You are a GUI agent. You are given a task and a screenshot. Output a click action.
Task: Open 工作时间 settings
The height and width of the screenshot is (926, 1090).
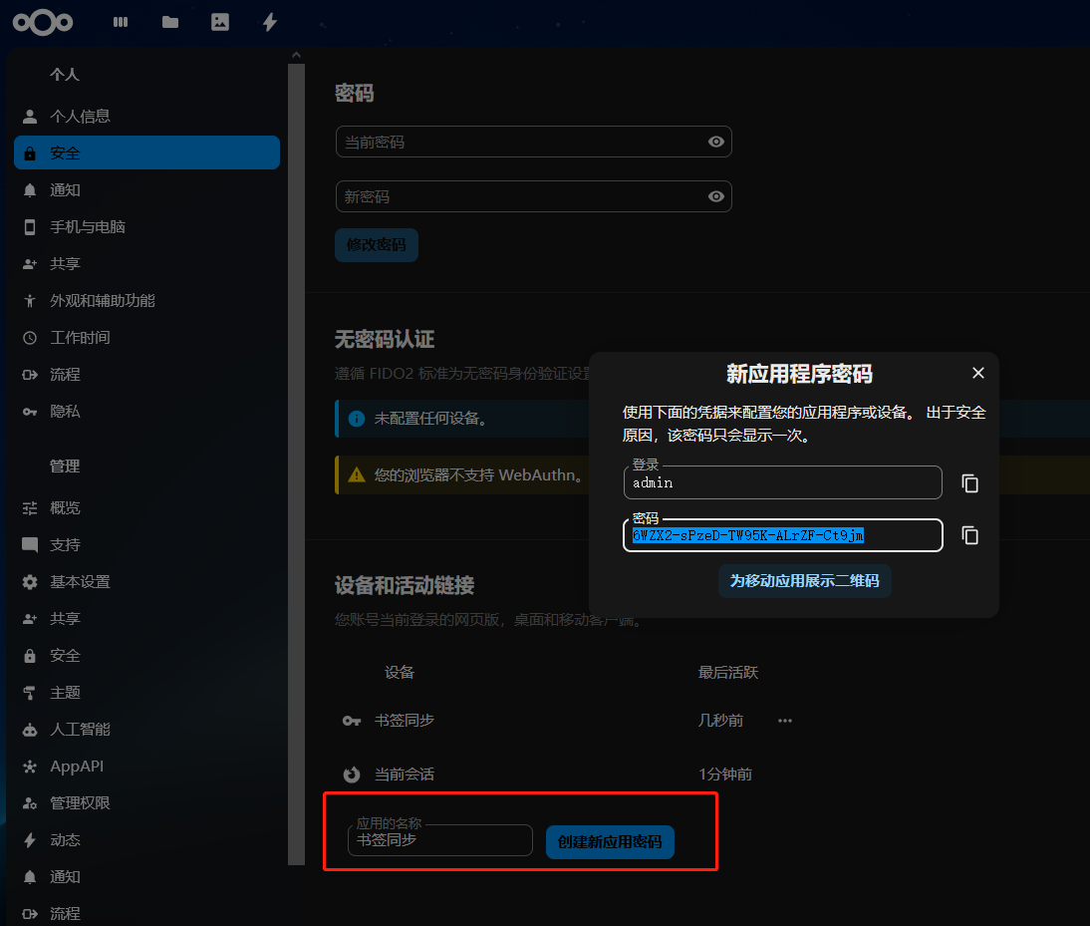pos(146,337)
